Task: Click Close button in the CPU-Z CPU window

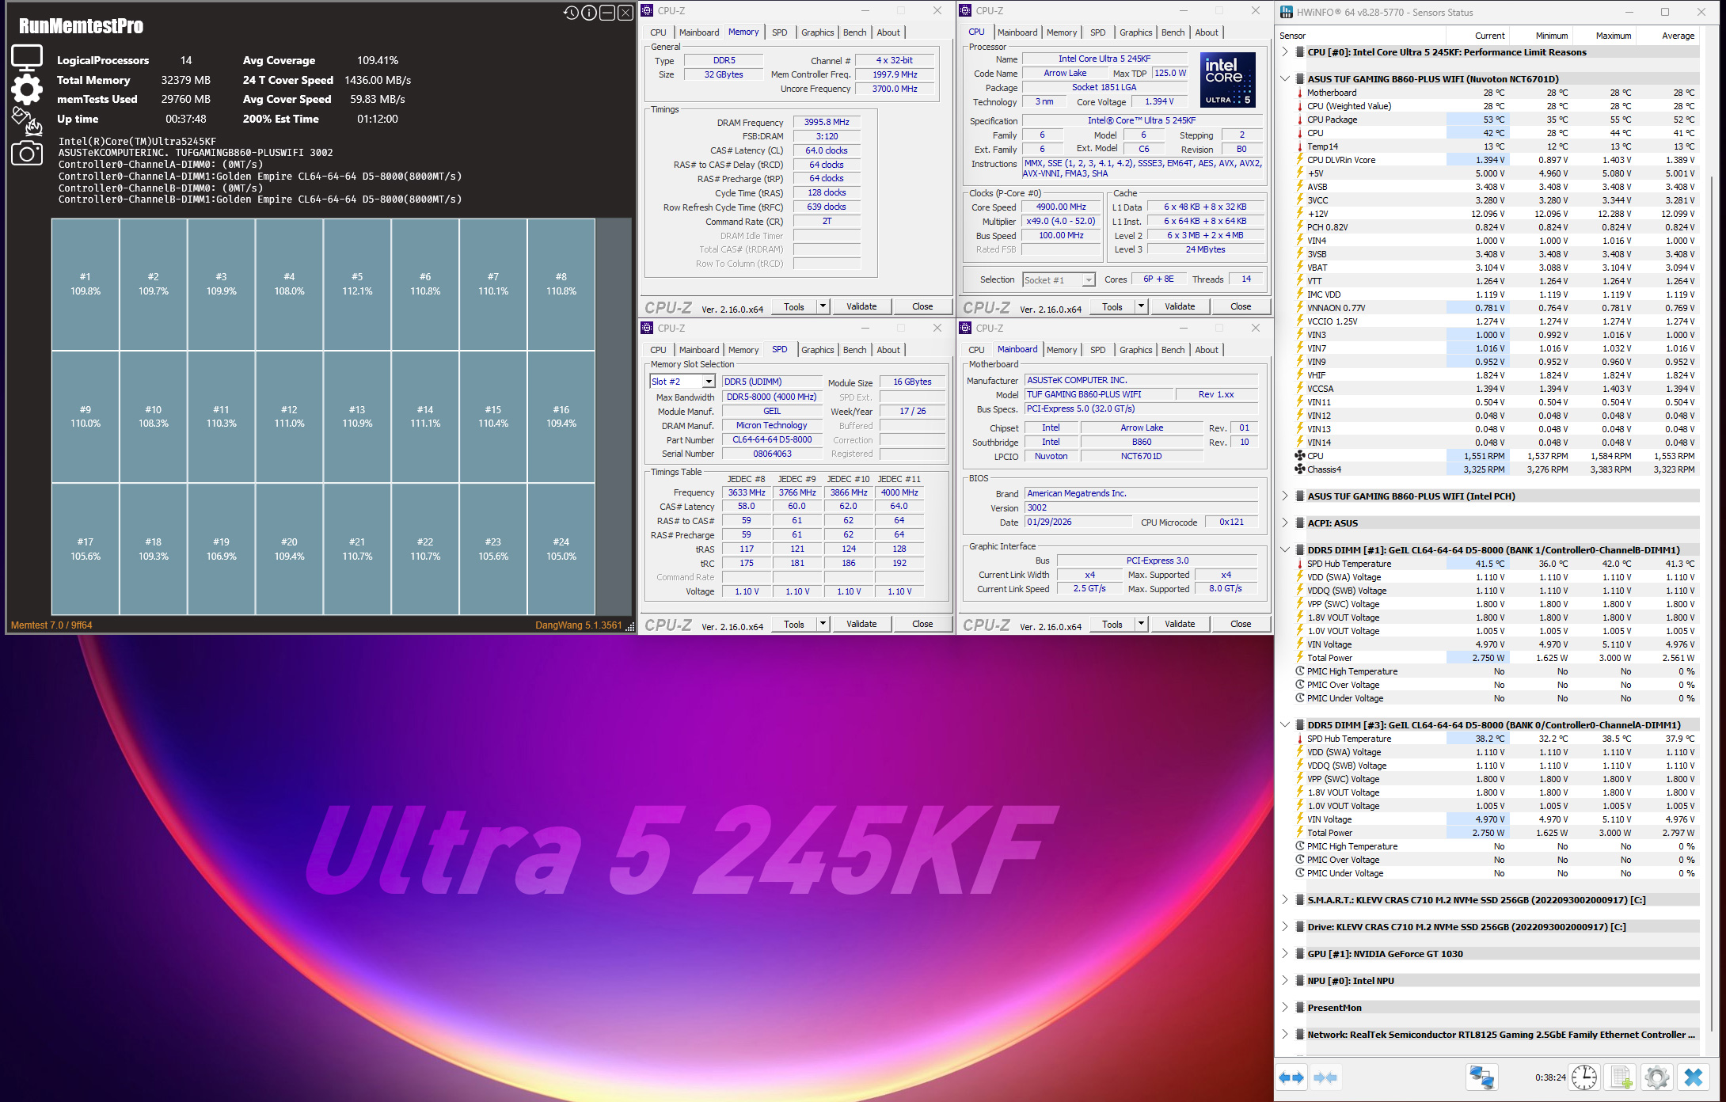Action: [x=1241, y=306]
